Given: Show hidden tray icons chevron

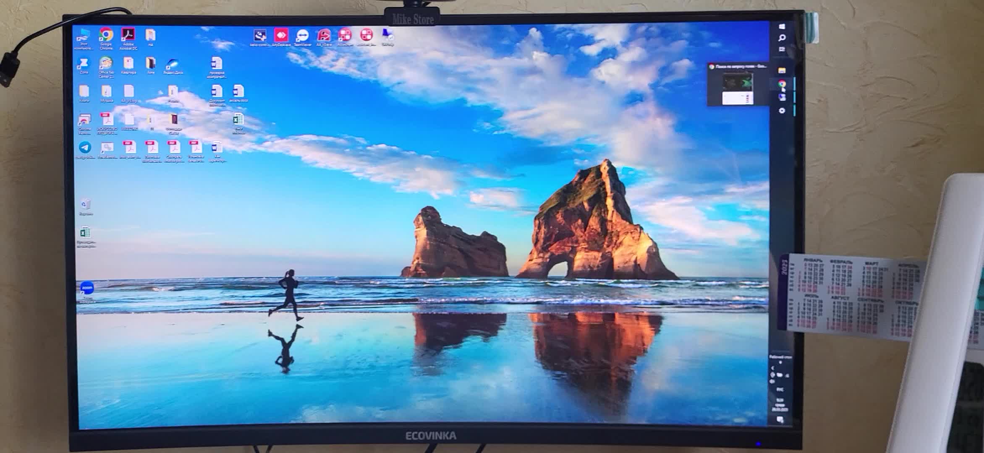Looking at the screenshot, I should click(773, 368).
